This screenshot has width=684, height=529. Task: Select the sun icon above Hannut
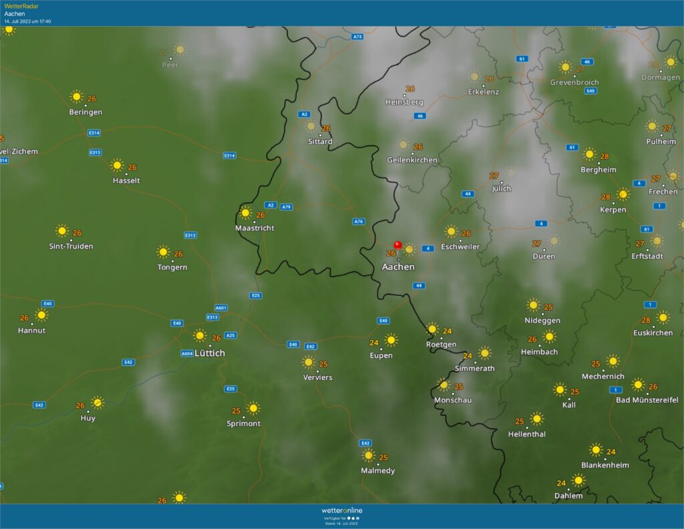[41, 315]
